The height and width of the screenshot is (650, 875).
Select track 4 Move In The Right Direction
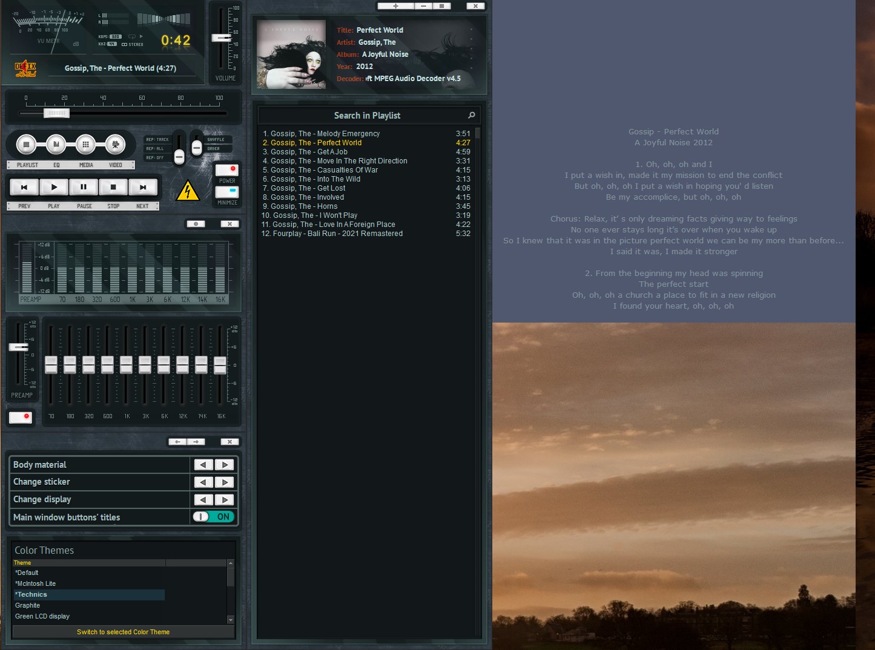click(366, 161)
